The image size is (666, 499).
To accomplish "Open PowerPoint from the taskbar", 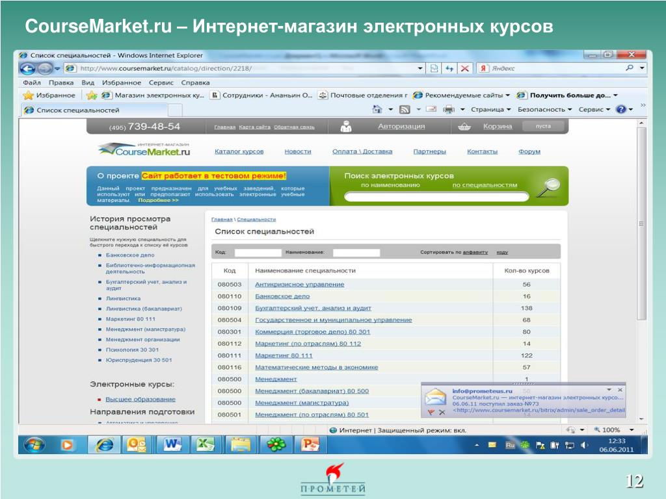I will pos(310,444).
